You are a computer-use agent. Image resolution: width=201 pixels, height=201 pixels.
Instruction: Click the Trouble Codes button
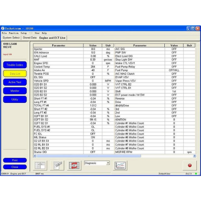tap(15, 65)
